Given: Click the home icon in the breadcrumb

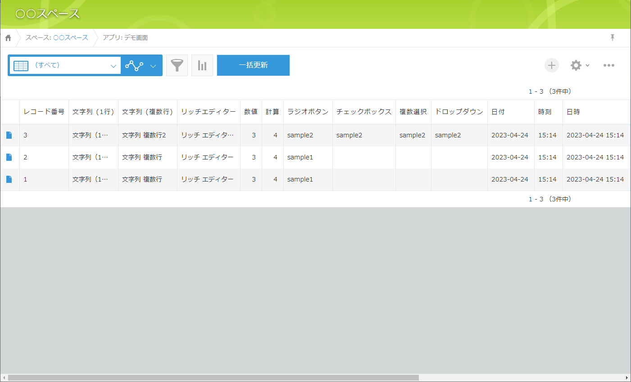Looking at the screenshot, I should [8, 38].
